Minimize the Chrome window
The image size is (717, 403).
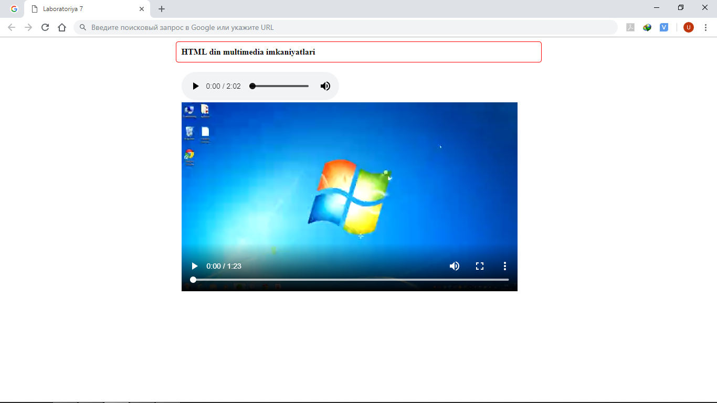pos(657,7)
